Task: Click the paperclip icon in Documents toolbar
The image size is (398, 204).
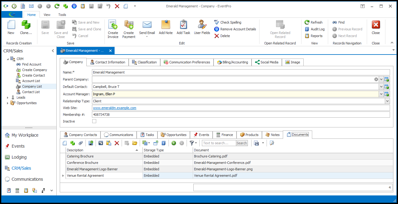Action: pyautogui.click(x=81, y=143)
